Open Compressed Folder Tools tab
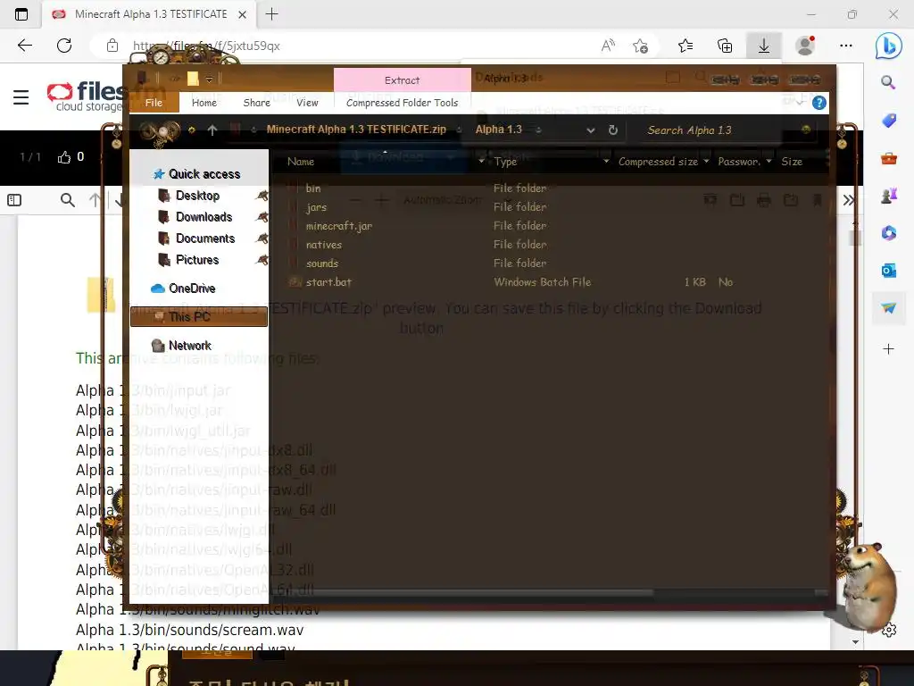This screenshot has width=914, height=686. tap(403, 103)
